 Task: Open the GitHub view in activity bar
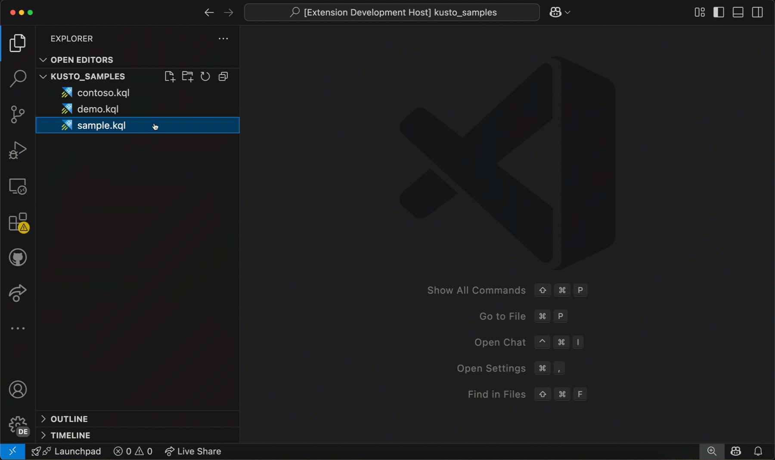click(x=18, y=258)
